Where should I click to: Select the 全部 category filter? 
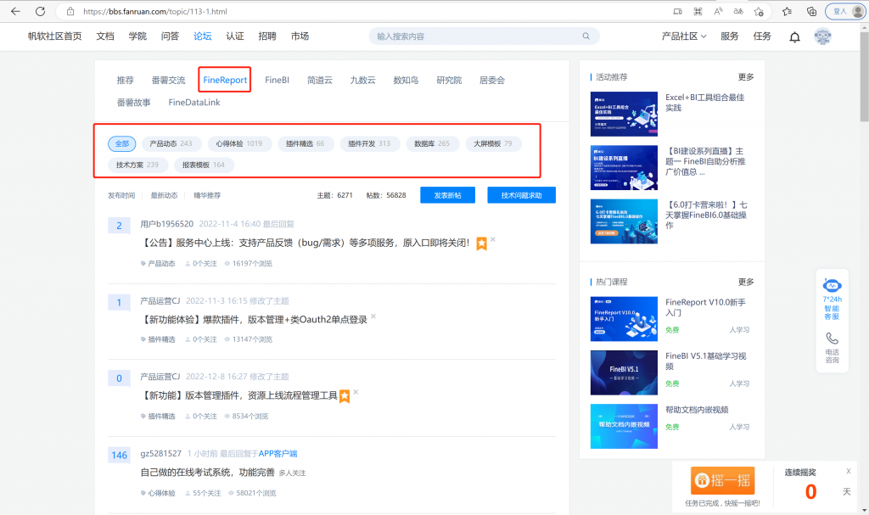(122, 143)
